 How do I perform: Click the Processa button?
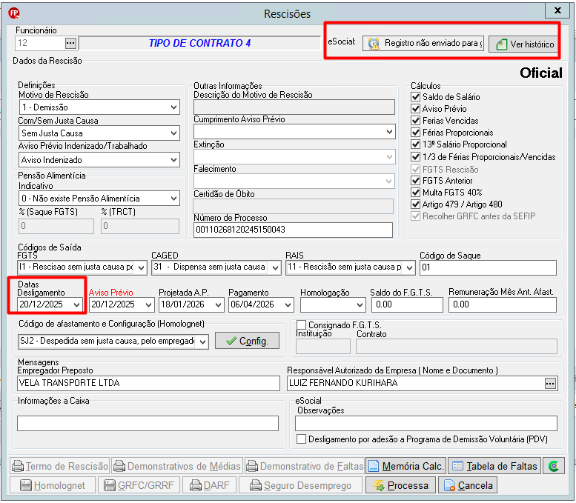pos(400,485)
